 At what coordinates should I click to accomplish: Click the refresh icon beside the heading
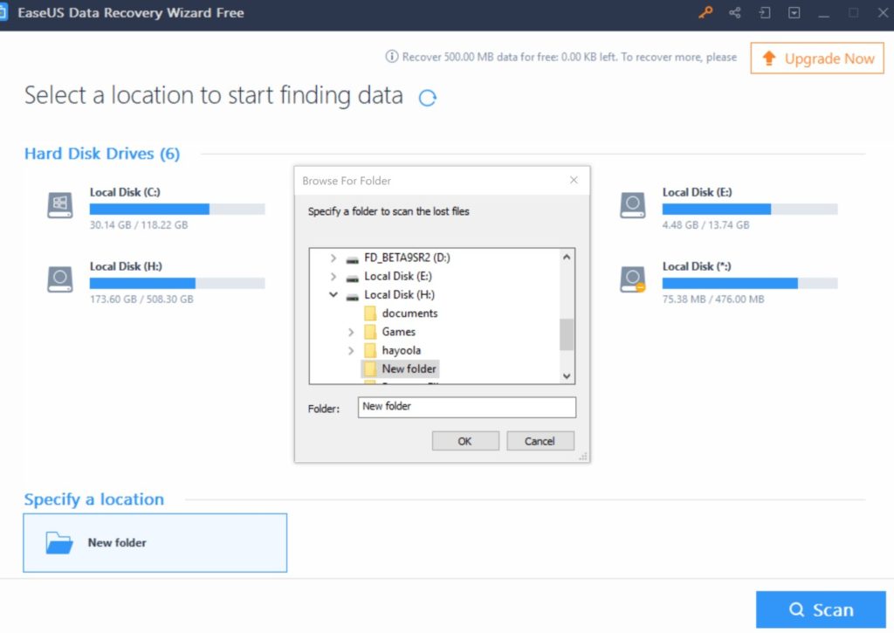pyautogui.click(x=428, y=98)
